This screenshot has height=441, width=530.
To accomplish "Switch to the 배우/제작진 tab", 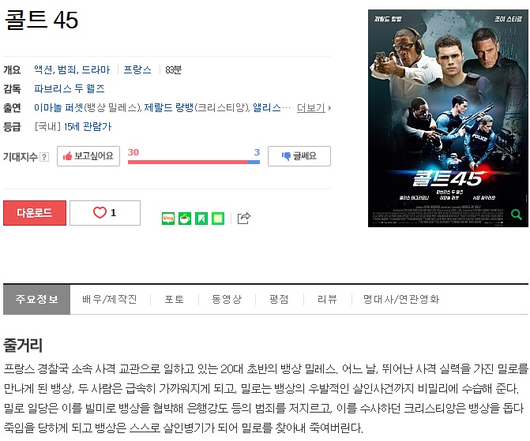I will point(110,299).
